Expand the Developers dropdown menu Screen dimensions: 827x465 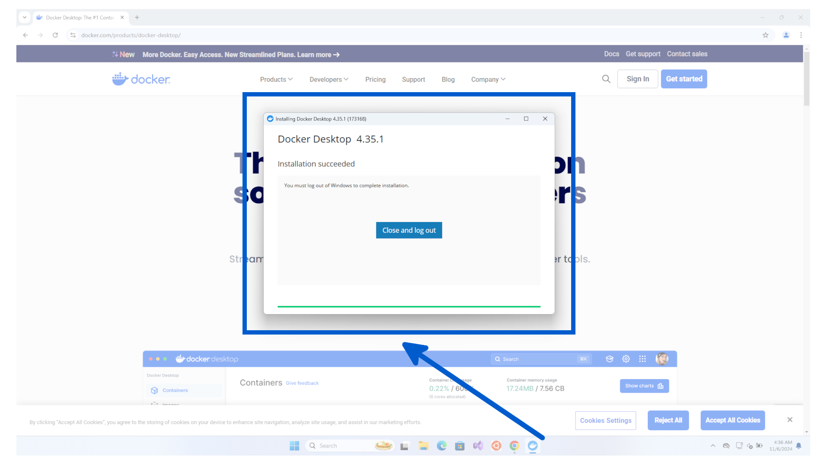[329, 79]
